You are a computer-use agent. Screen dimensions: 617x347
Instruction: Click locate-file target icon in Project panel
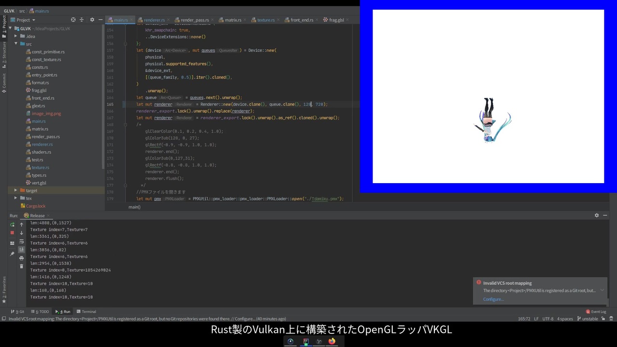(73, 20)
